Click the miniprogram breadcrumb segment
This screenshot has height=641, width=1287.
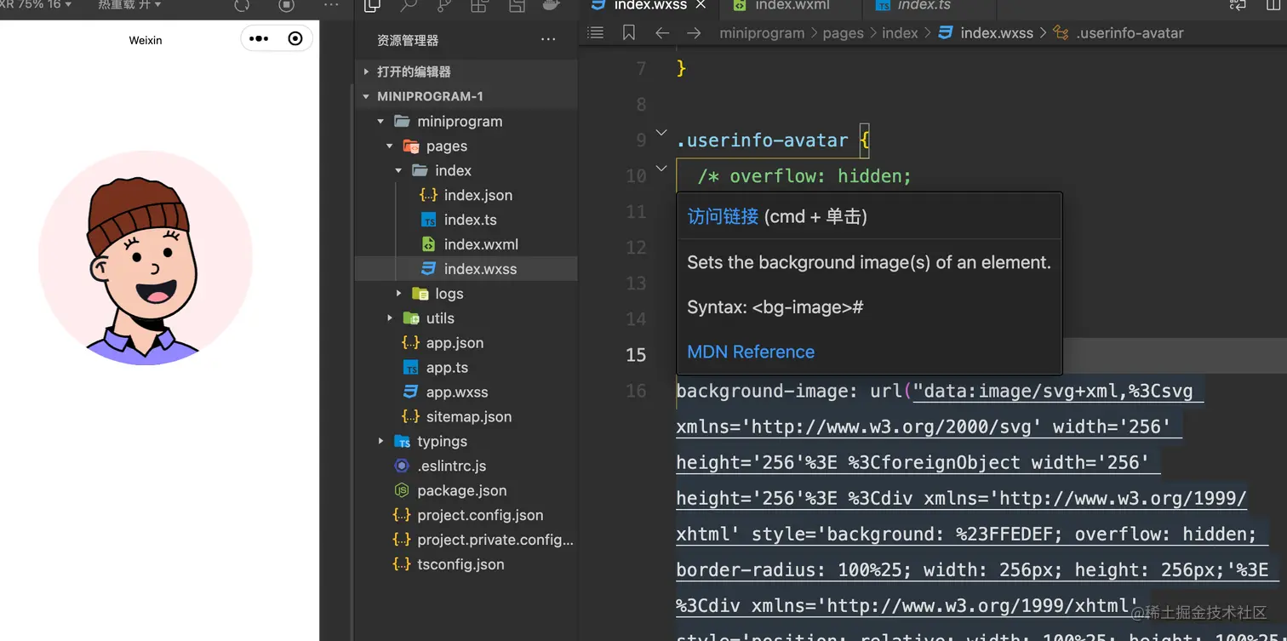point(762,33)
